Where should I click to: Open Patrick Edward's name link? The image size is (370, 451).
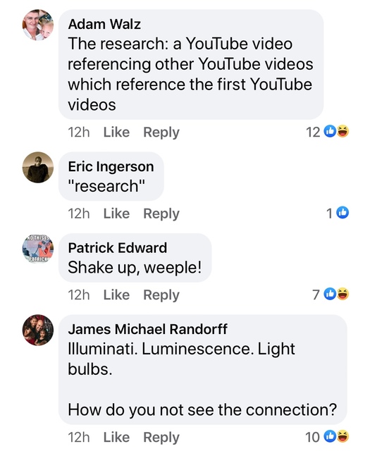coord(118,247)
